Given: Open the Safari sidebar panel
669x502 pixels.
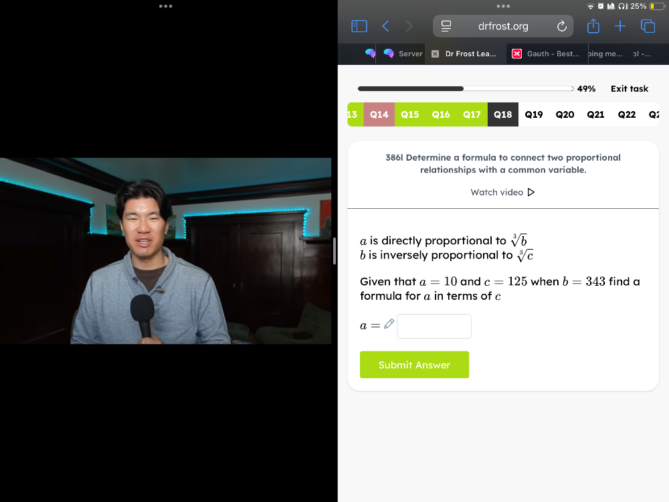Looking at the screenshot, I should pyautogui.click(x=359, y=26).
